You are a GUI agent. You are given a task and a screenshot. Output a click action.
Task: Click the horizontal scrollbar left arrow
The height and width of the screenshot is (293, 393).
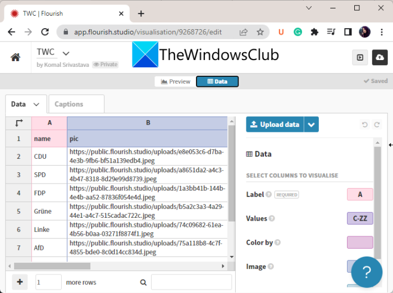click(10, 266)
